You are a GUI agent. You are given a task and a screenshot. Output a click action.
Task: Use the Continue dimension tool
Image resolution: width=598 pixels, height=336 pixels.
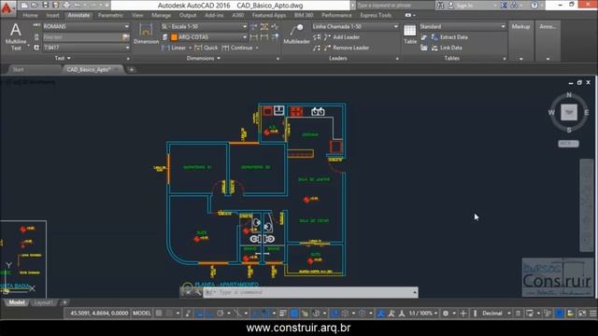(x=237, y=48)
